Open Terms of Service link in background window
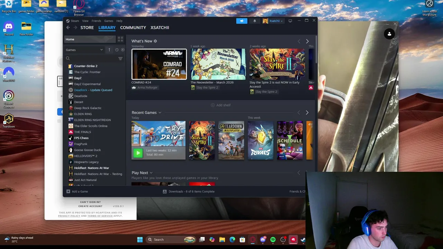443x249 pixels. click(x=100, y=216)
